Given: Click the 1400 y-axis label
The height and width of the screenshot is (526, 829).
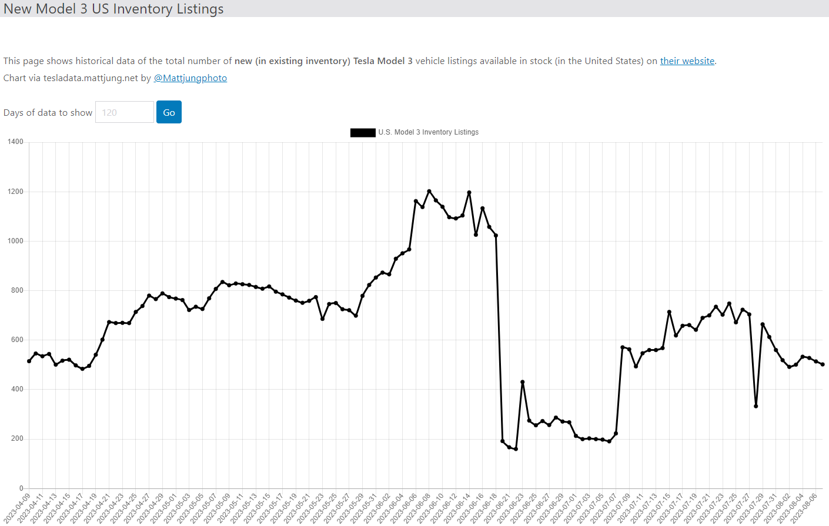Looking at the screenshot, I should (x=16, y=142).
